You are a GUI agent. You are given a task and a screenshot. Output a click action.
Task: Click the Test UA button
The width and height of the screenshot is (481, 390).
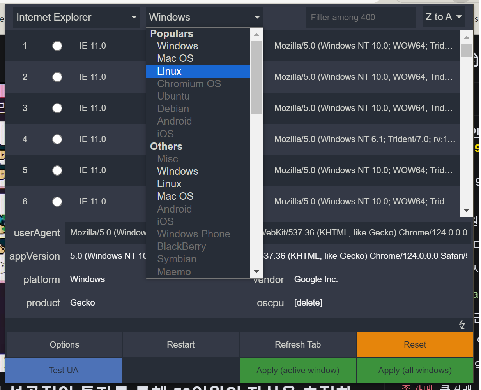[x=64, y=371]
